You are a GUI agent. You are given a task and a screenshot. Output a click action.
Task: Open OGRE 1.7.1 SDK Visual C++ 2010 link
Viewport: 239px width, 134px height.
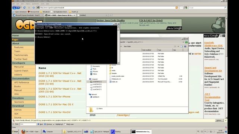(60, 74)
